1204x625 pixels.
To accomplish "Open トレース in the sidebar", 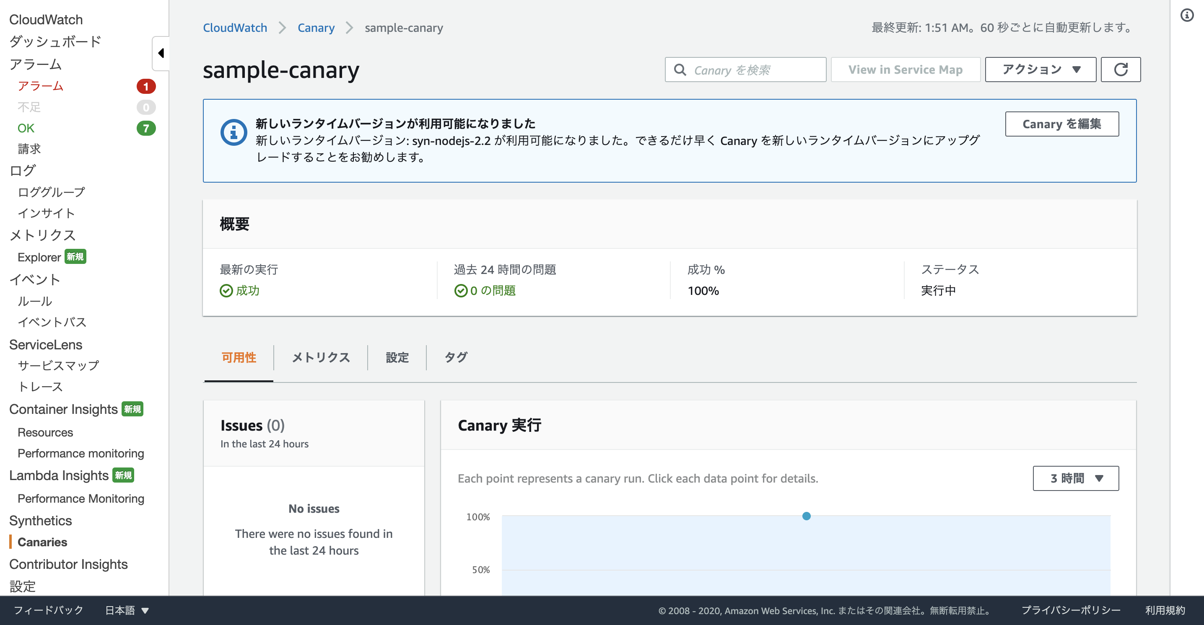I will 40,386.
